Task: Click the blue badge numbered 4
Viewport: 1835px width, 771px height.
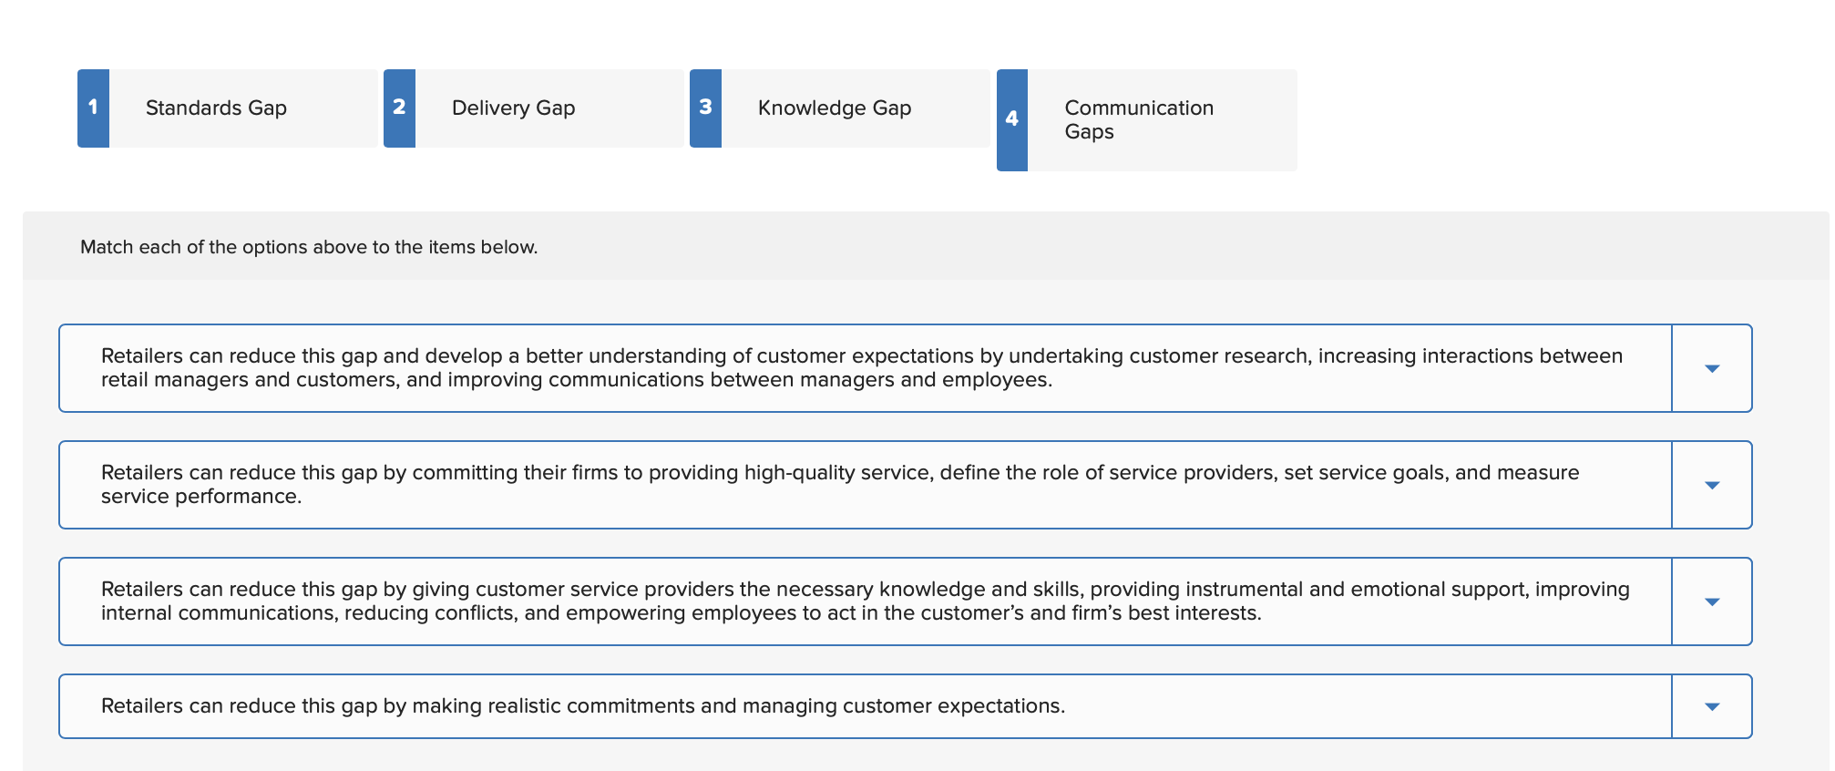Action: click(1013, 119)
